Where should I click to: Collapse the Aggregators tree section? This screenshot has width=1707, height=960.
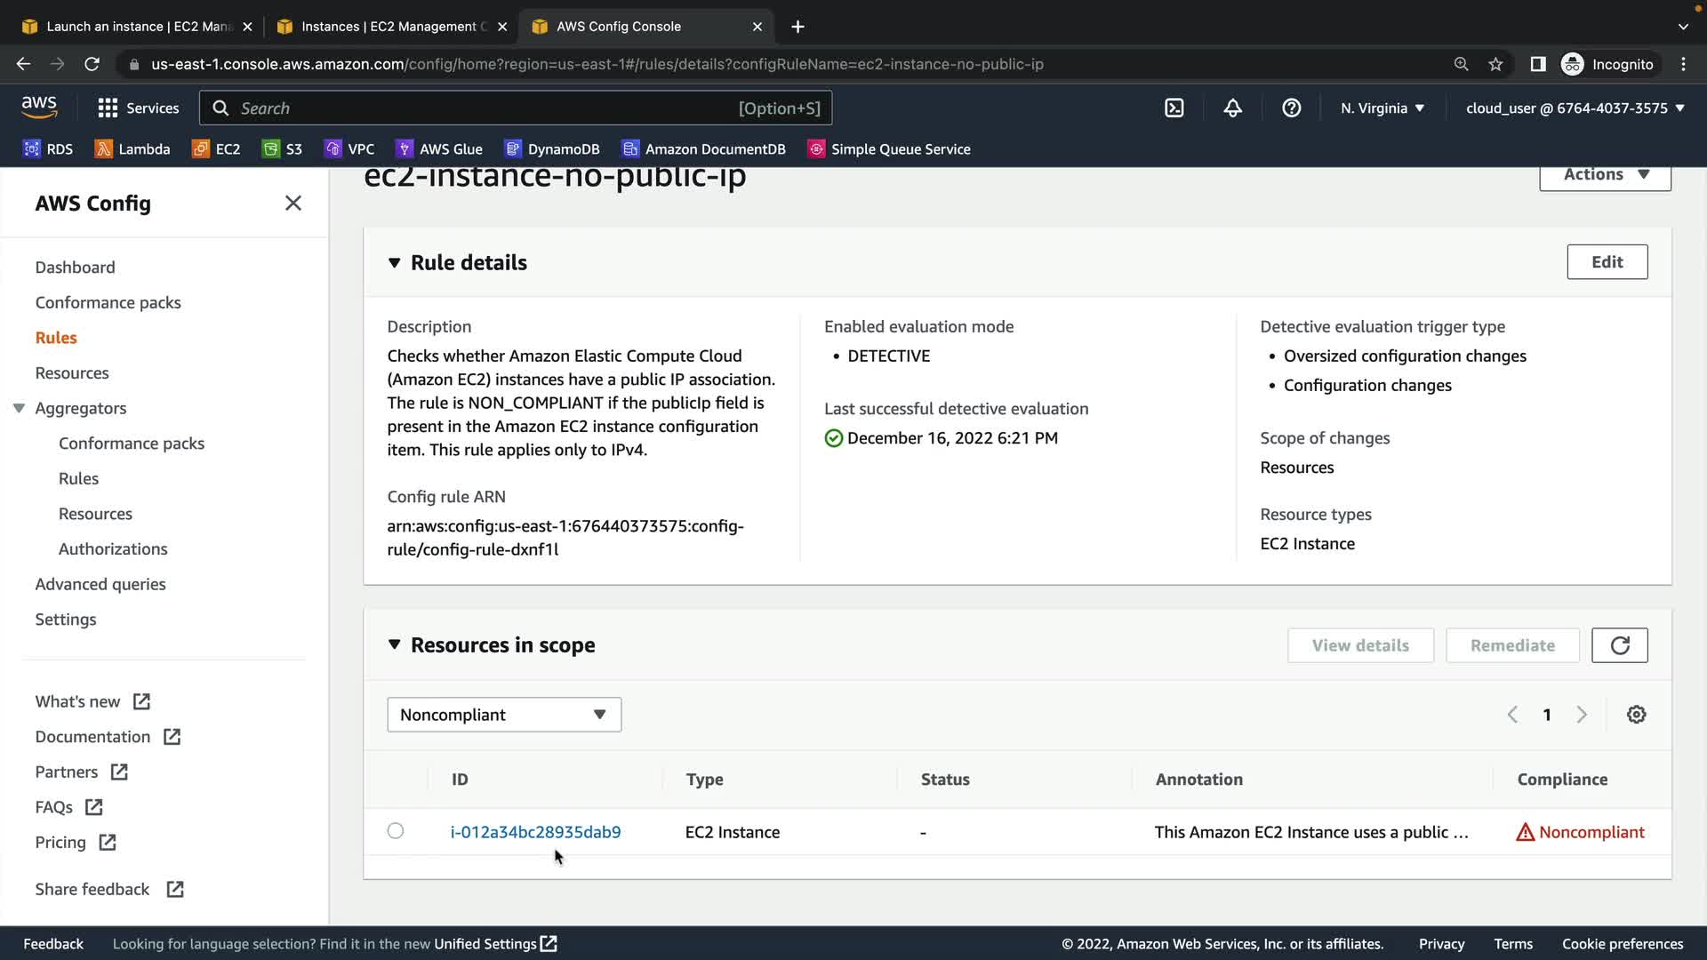(x=19, y=408)
